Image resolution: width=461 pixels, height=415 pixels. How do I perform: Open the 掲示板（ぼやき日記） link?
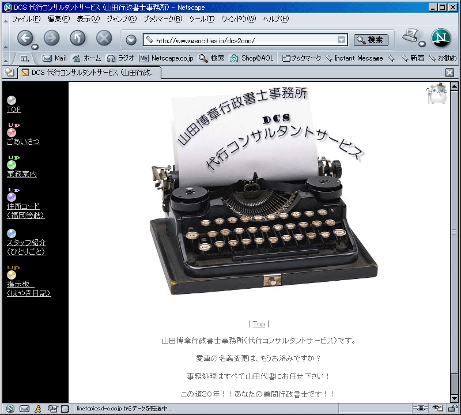click(x=29, y=289)
